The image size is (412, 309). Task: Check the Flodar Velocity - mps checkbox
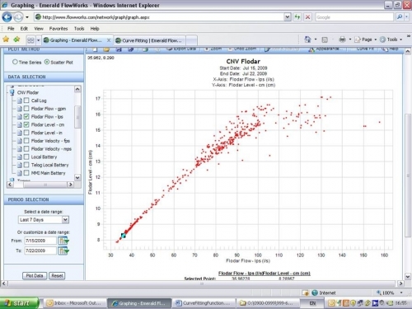point(26,149)
